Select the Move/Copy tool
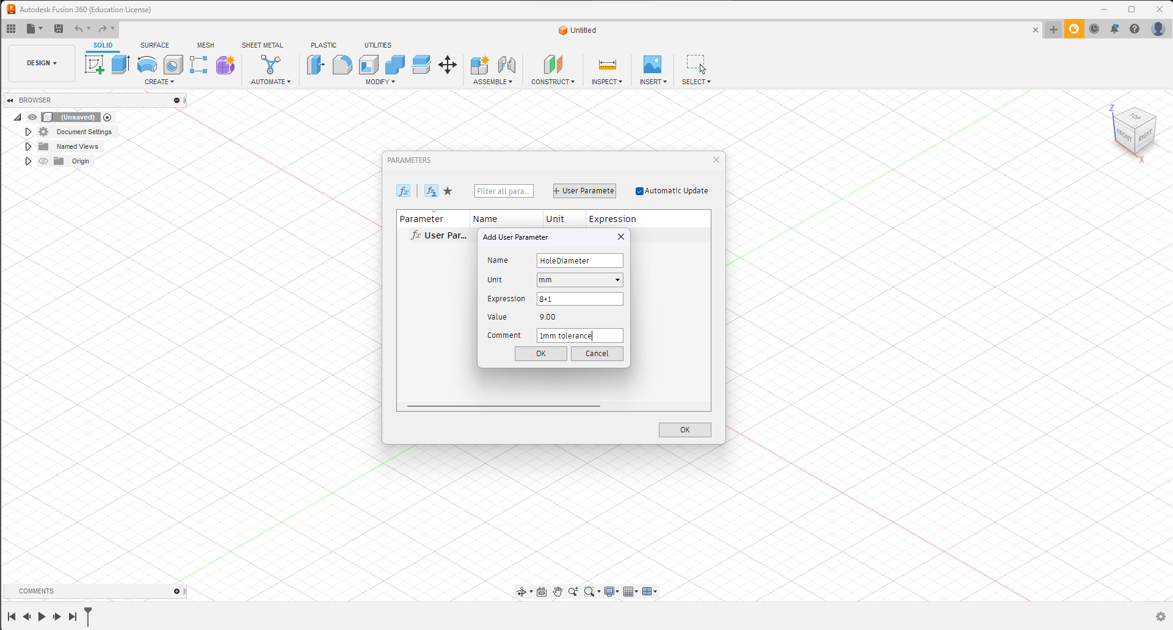The image size is (1173, 630). tap(448, 65)
